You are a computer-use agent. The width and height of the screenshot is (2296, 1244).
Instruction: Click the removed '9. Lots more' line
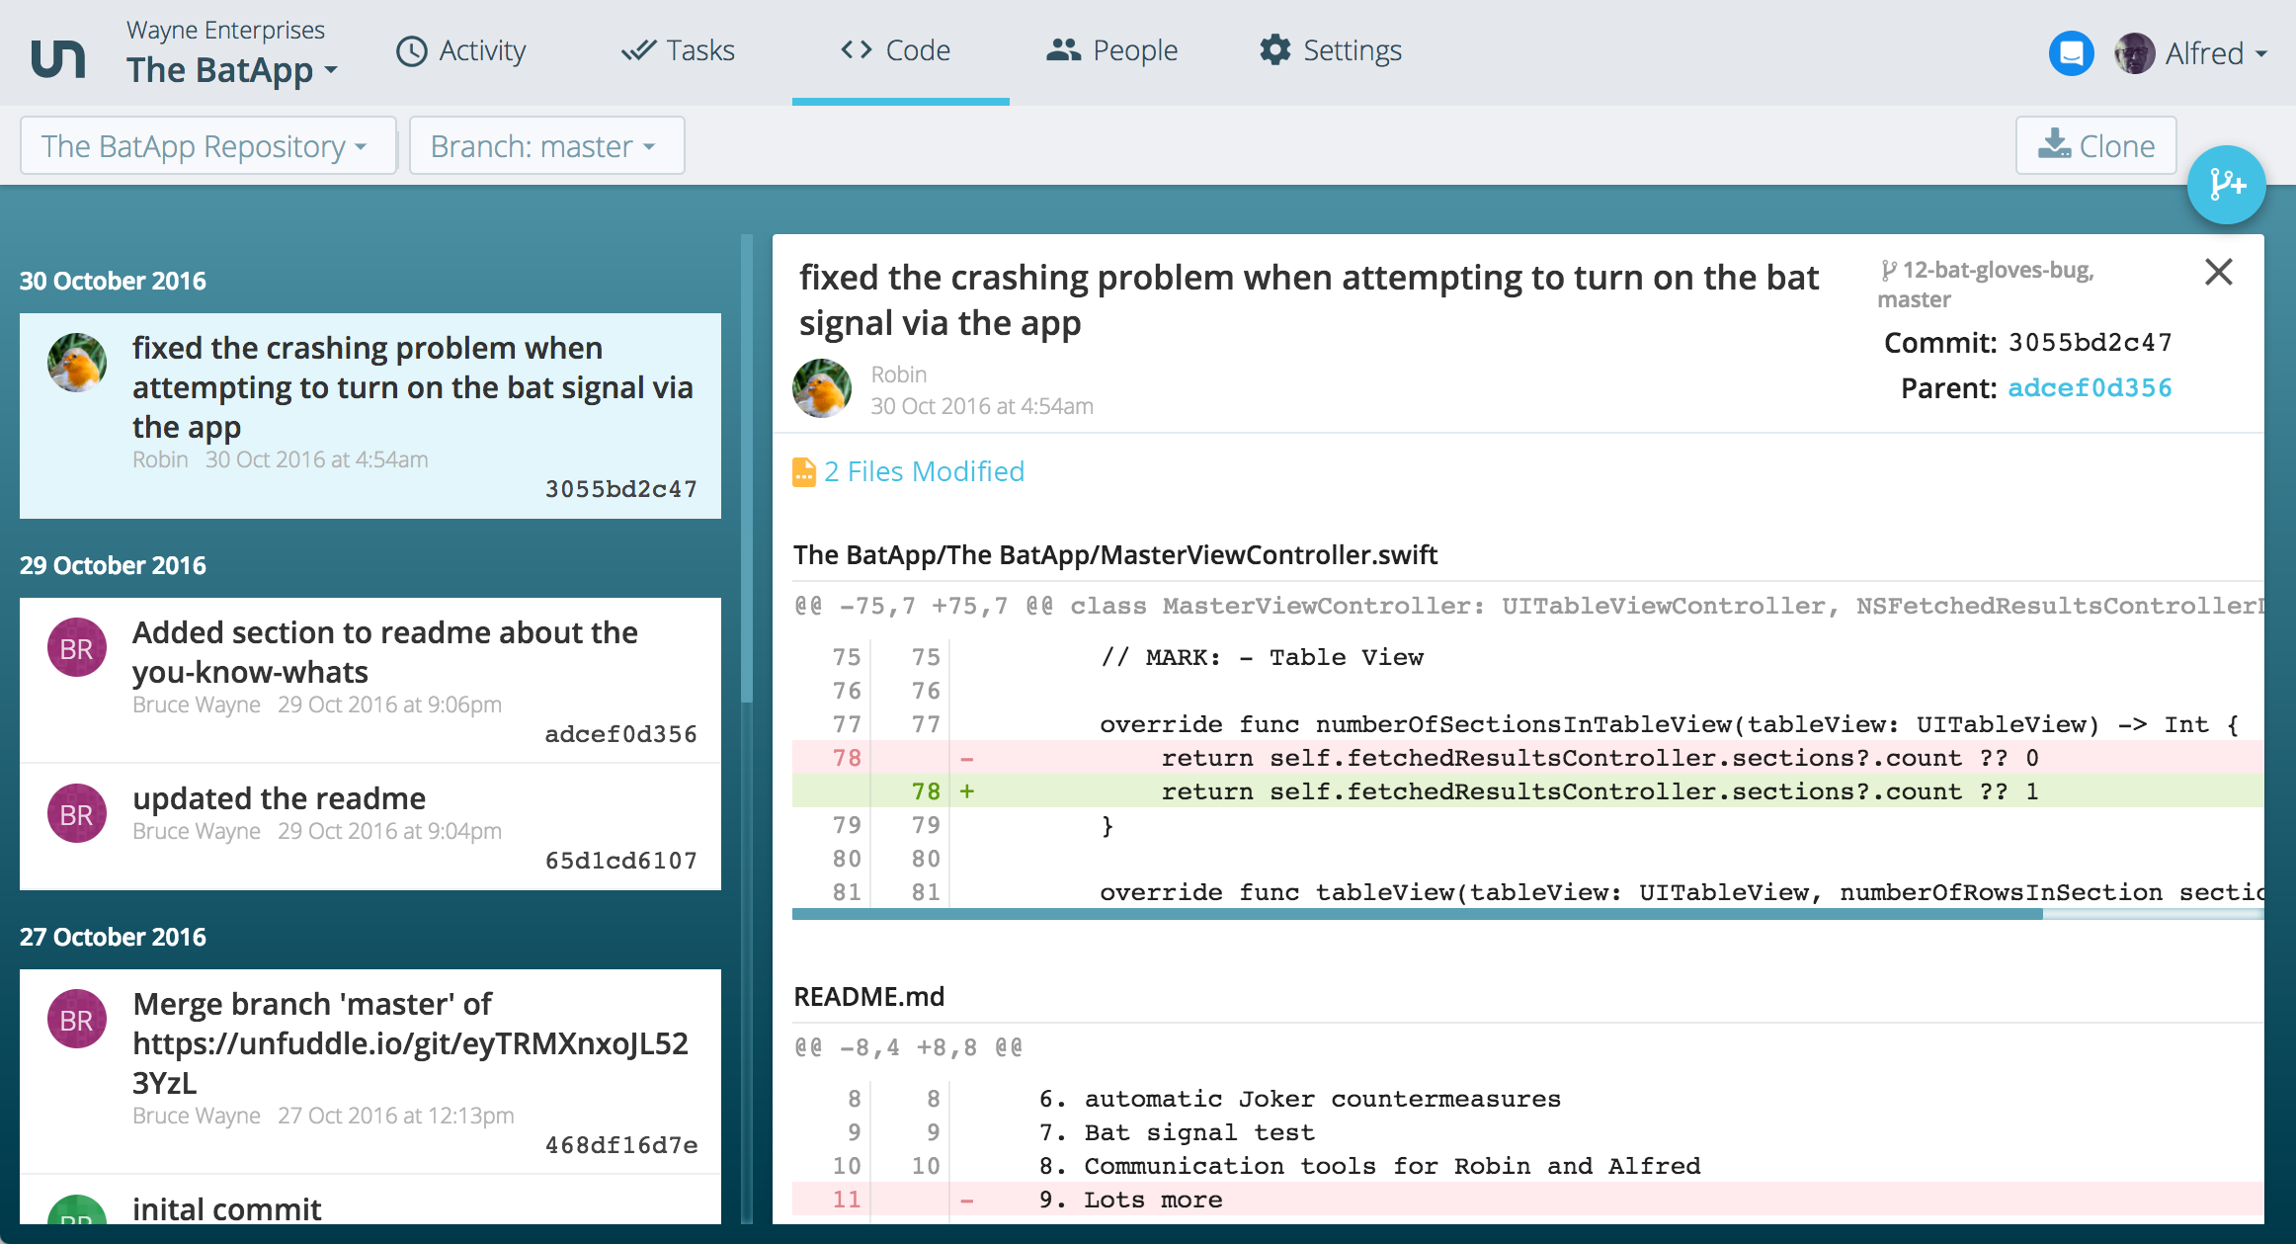pos(1527,1200)
